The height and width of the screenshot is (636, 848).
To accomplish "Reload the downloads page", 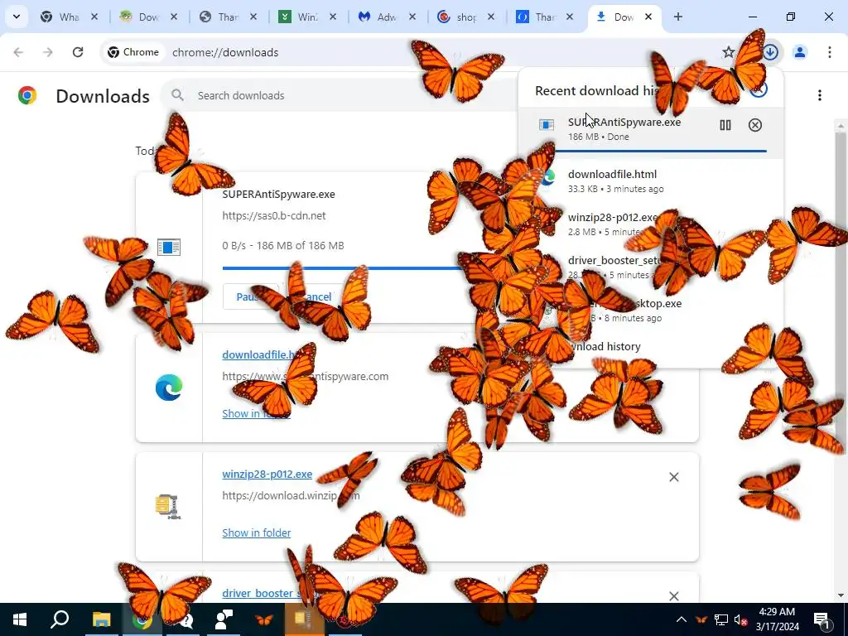I will pyautogui.click(x=78, y=52).
